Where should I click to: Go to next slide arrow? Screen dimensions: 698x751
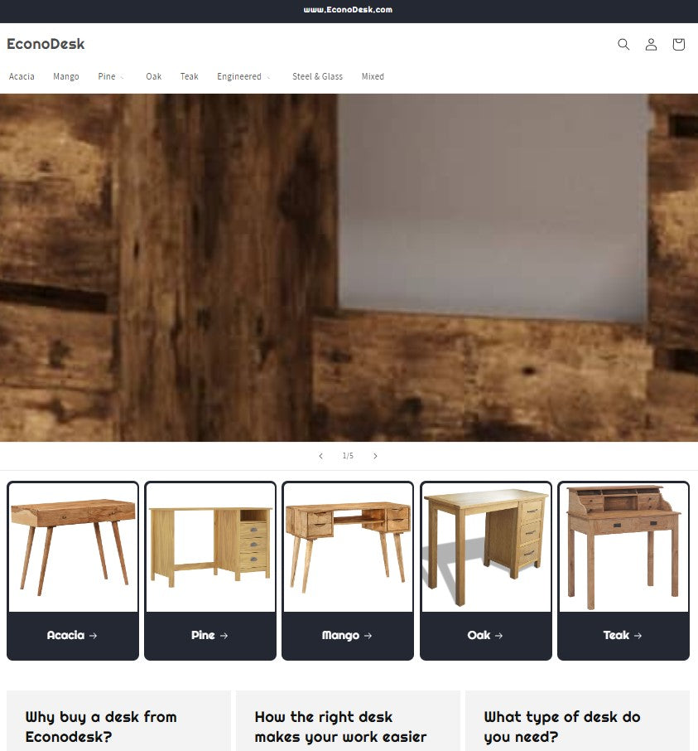pyautogui.click(x=376, y=456)
